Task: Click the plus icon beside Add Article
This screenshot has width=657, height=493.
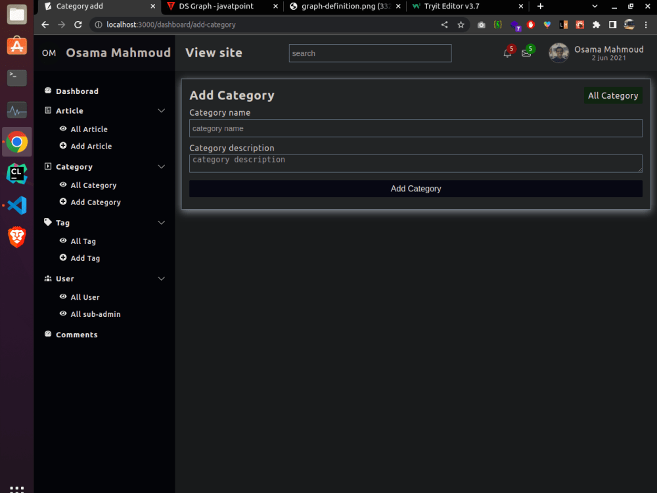Action: (63, 145)
